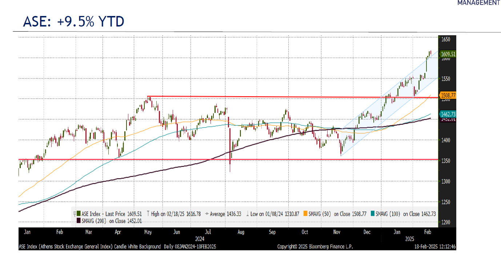Image resolution: width=501 pixels, height=259 pixels.
Task: Click the Average marker icon in legend
Action: 207,214
